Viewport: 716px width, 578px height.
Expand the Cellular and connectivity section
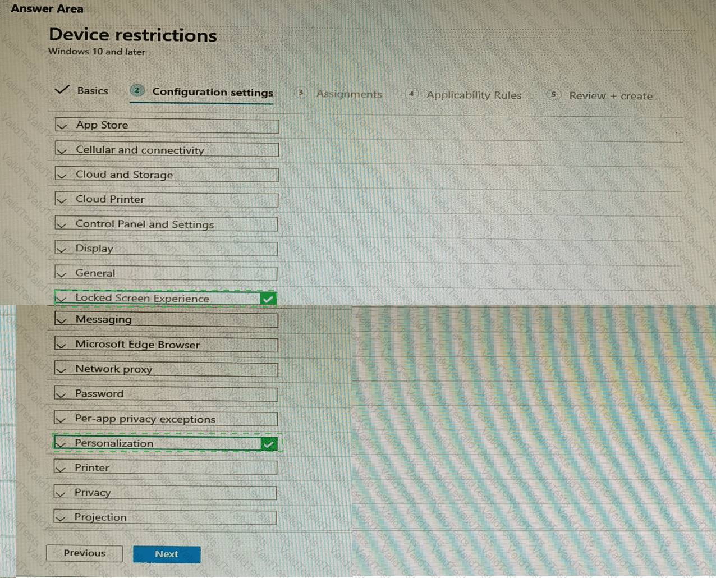167,150
